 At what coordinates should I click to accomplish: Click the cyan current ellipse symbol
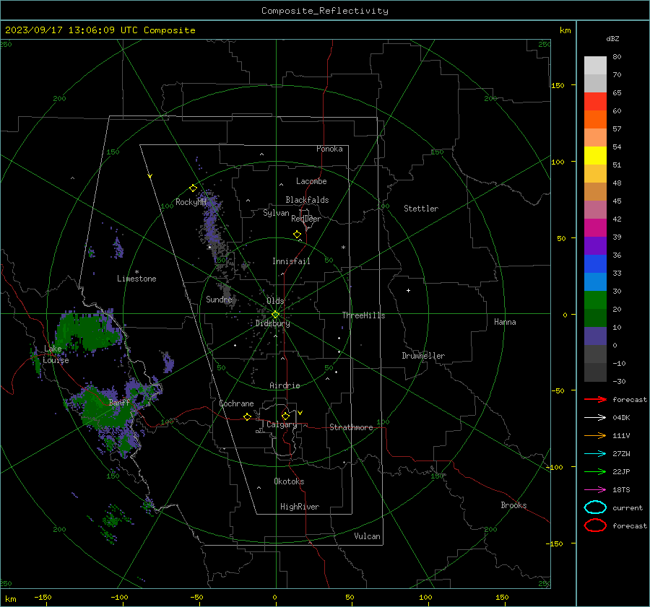click(595, 507)
